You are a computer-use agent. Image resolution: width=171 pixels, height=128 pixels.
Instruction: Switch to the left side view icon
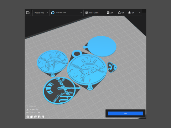coord(39,117)
